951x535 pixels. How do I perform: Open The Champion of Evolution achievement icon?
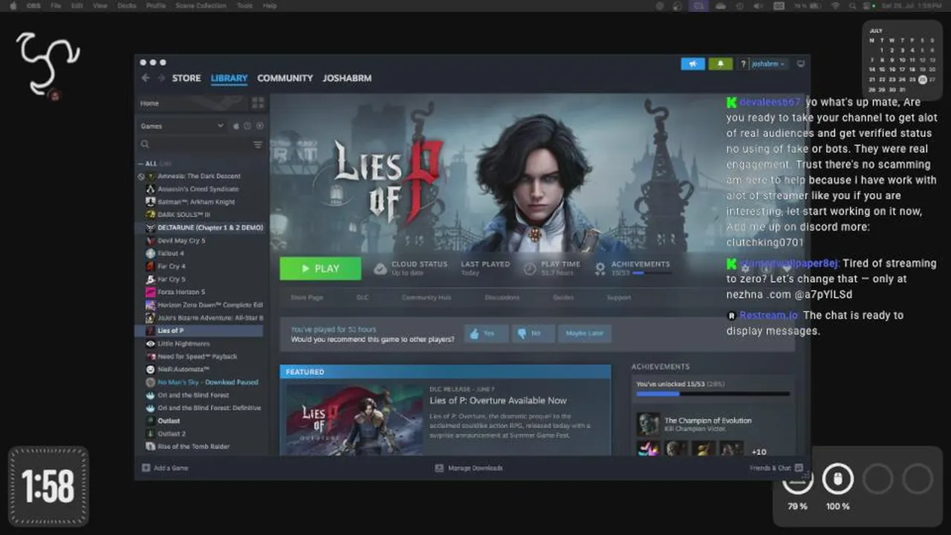pos(648,424)
